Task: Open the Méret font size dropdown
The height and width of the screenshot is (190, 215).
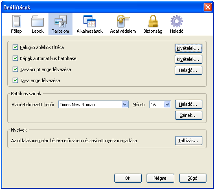Action: tap(160, 105)
